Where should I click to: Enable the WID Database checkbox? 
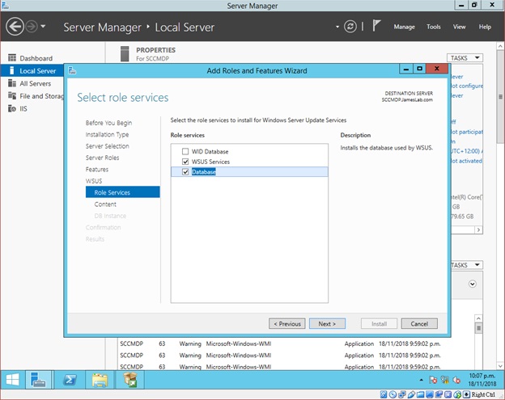[185, 151]
